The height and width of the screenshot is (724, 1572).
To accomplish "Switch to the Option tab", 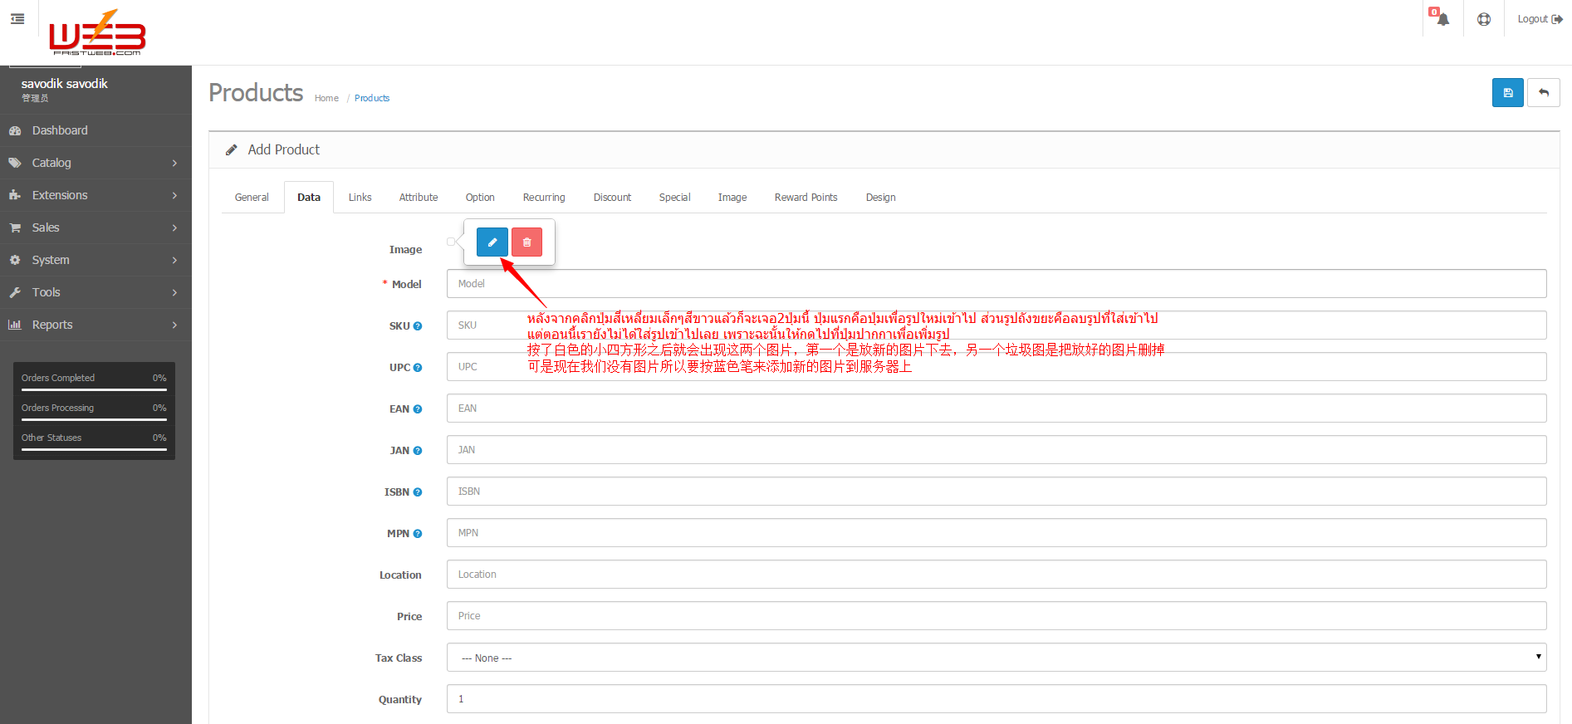I will click(480, 198).
